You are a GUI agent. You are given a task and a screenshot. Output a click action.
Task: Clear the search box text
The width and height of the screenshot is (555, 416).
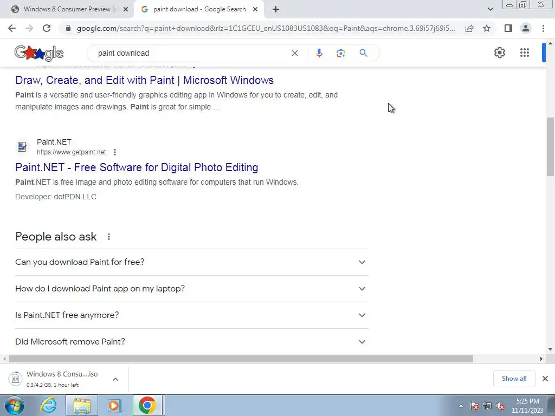click(294, 53)
